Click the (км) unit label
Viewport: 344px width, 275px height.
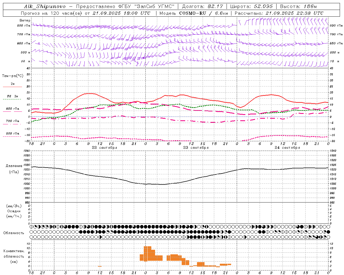pyautogui.click(x=14, y=262)
